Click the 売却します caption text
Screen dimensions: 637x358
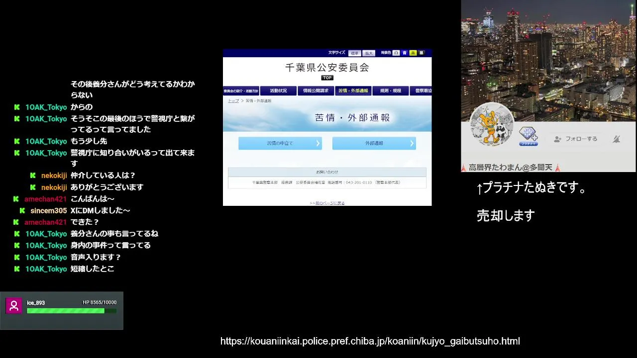point(506,215)
